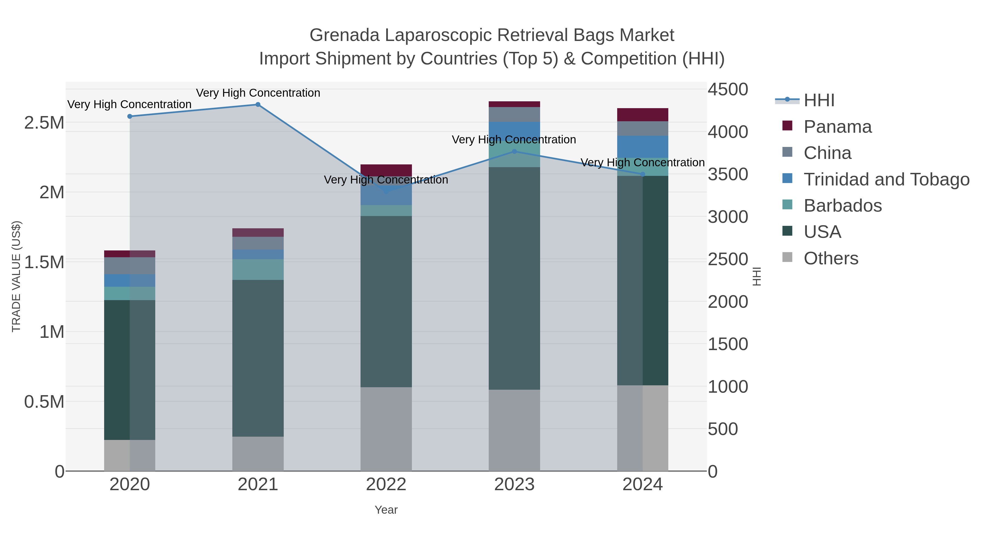Select the 2021 HHI data point
The height and width of the screenshot is (553, 984).
[x=258, y=105]
